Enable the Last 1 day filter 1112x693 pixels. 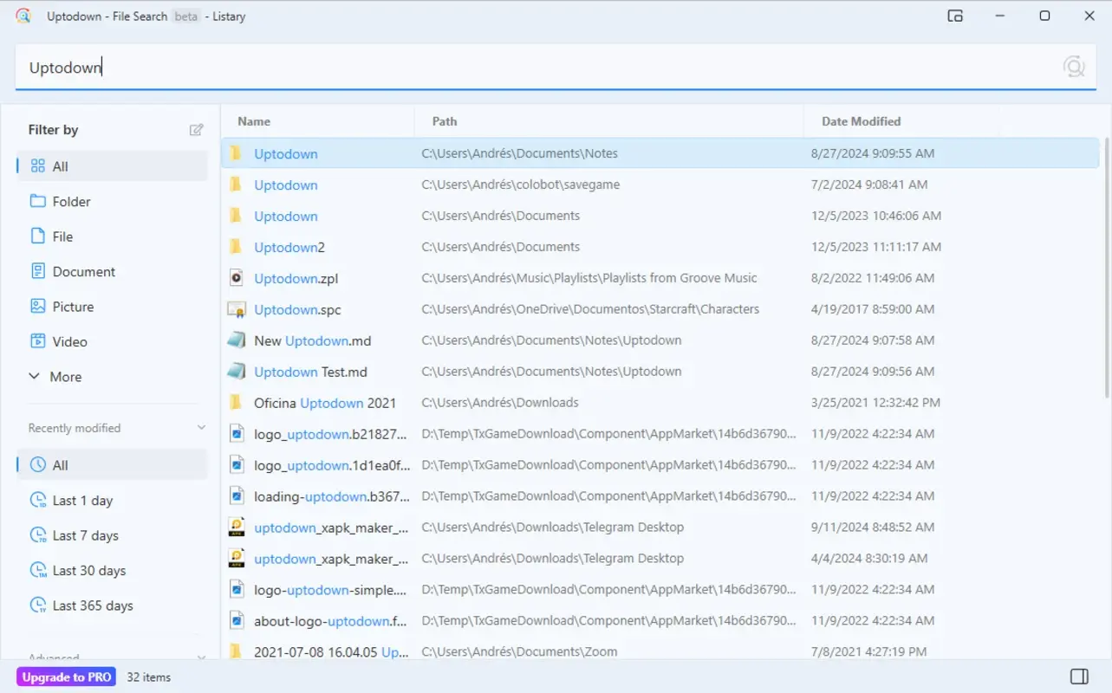pyautogui.click(x=82, y=500)
